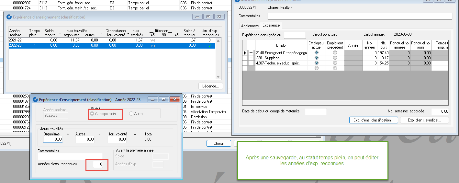
Task: Select Employeur précédent for 3201-Suppléant
Action: tap(335, 58)
